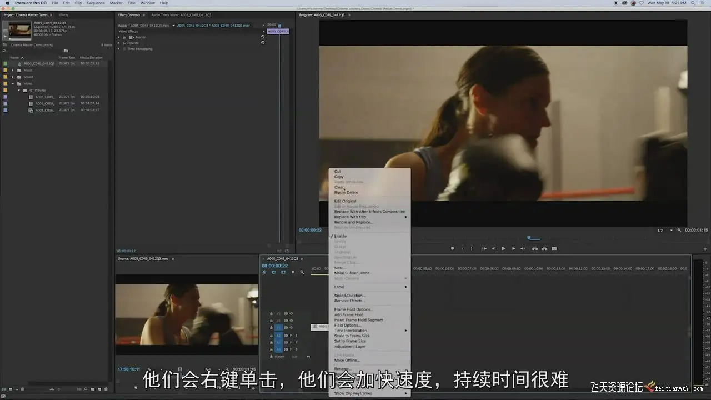Go to In point in Program monitor
The image size is (711, 400).
coord(484,248)
